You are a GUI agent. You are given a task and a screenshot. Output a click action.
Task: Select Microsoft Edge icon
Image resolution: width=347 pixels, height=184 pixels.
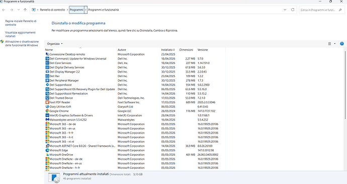[47, 150]
